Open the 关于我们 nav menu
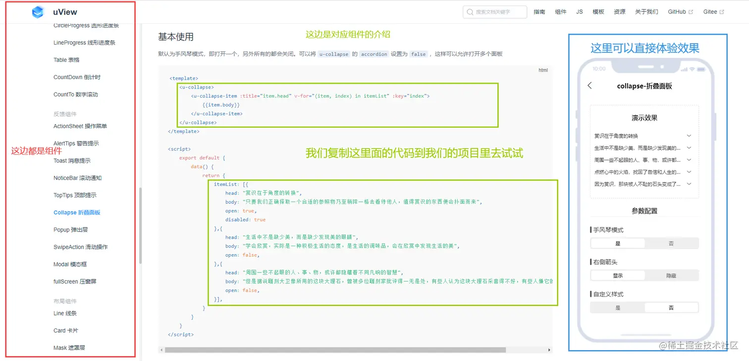Viewport: 749px width, 361px height. pos(646,12)
